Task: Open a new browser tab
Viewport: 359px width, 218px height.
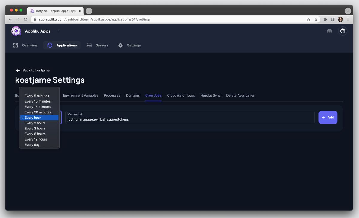Action: tap(89, 11)
